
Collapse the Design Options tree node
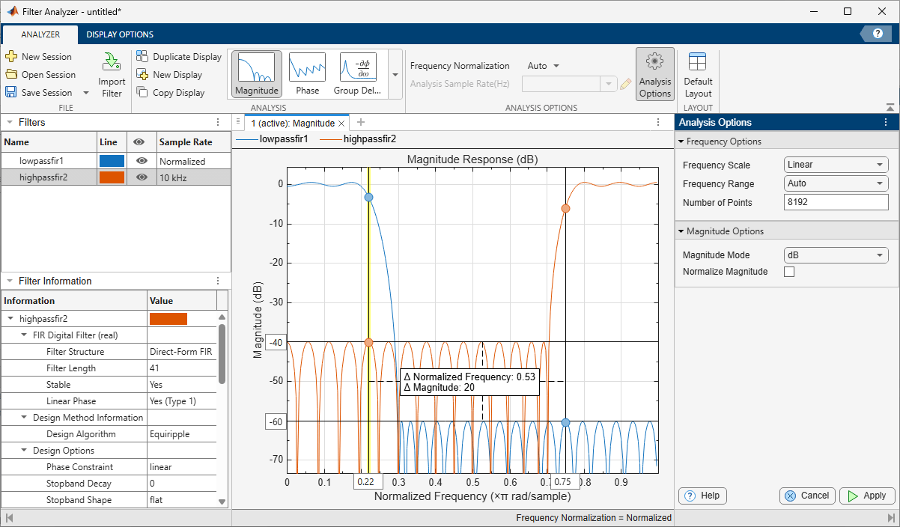pyautogui.click(x=24, y=451)
